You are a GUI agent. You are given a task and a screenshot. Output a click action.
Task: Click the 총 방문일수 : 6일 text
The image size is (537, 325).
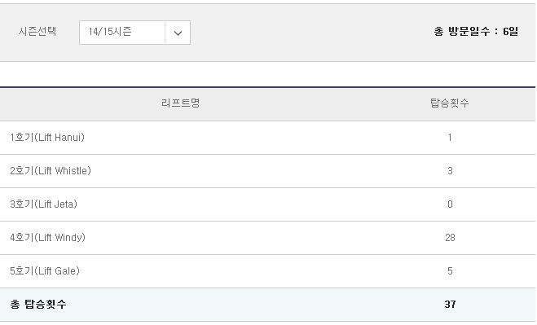click(x=476, y=31)
